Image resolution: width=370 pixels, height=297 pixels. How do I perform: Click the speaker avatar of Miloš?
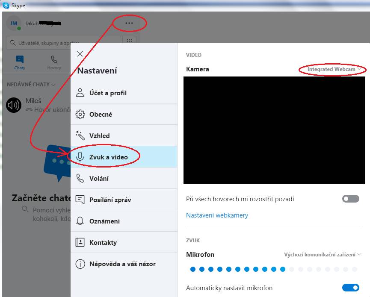14,105
